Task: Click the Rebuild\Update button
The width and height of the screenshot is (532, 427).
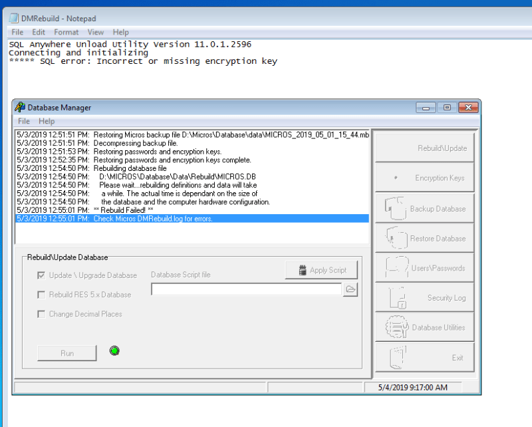Action: (424, 148)
